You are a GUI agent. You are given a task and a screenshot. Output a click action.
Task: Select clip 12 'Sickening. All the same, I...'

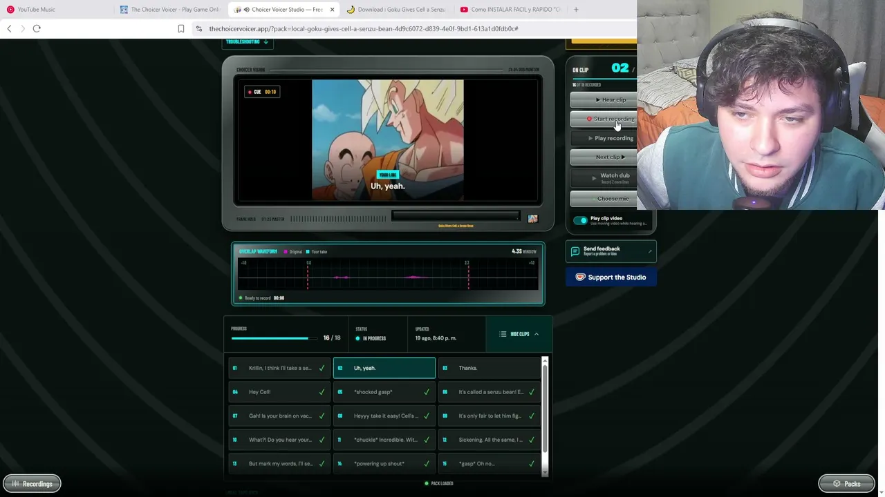(x=489, y=440)
